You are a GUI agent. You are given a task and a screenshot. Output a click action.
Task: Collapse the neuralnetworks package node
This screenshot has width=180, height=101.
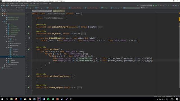(4, 36)
